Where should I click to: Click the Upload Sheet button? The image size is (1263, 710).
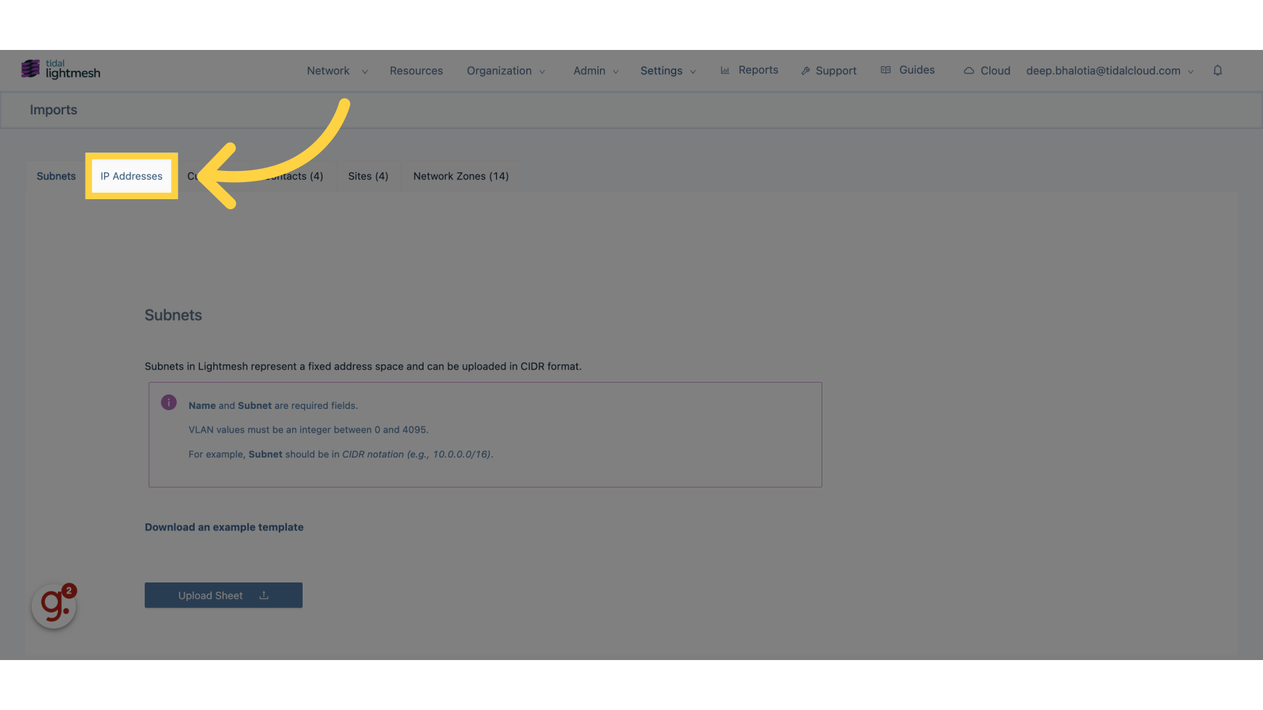[224, 595]
